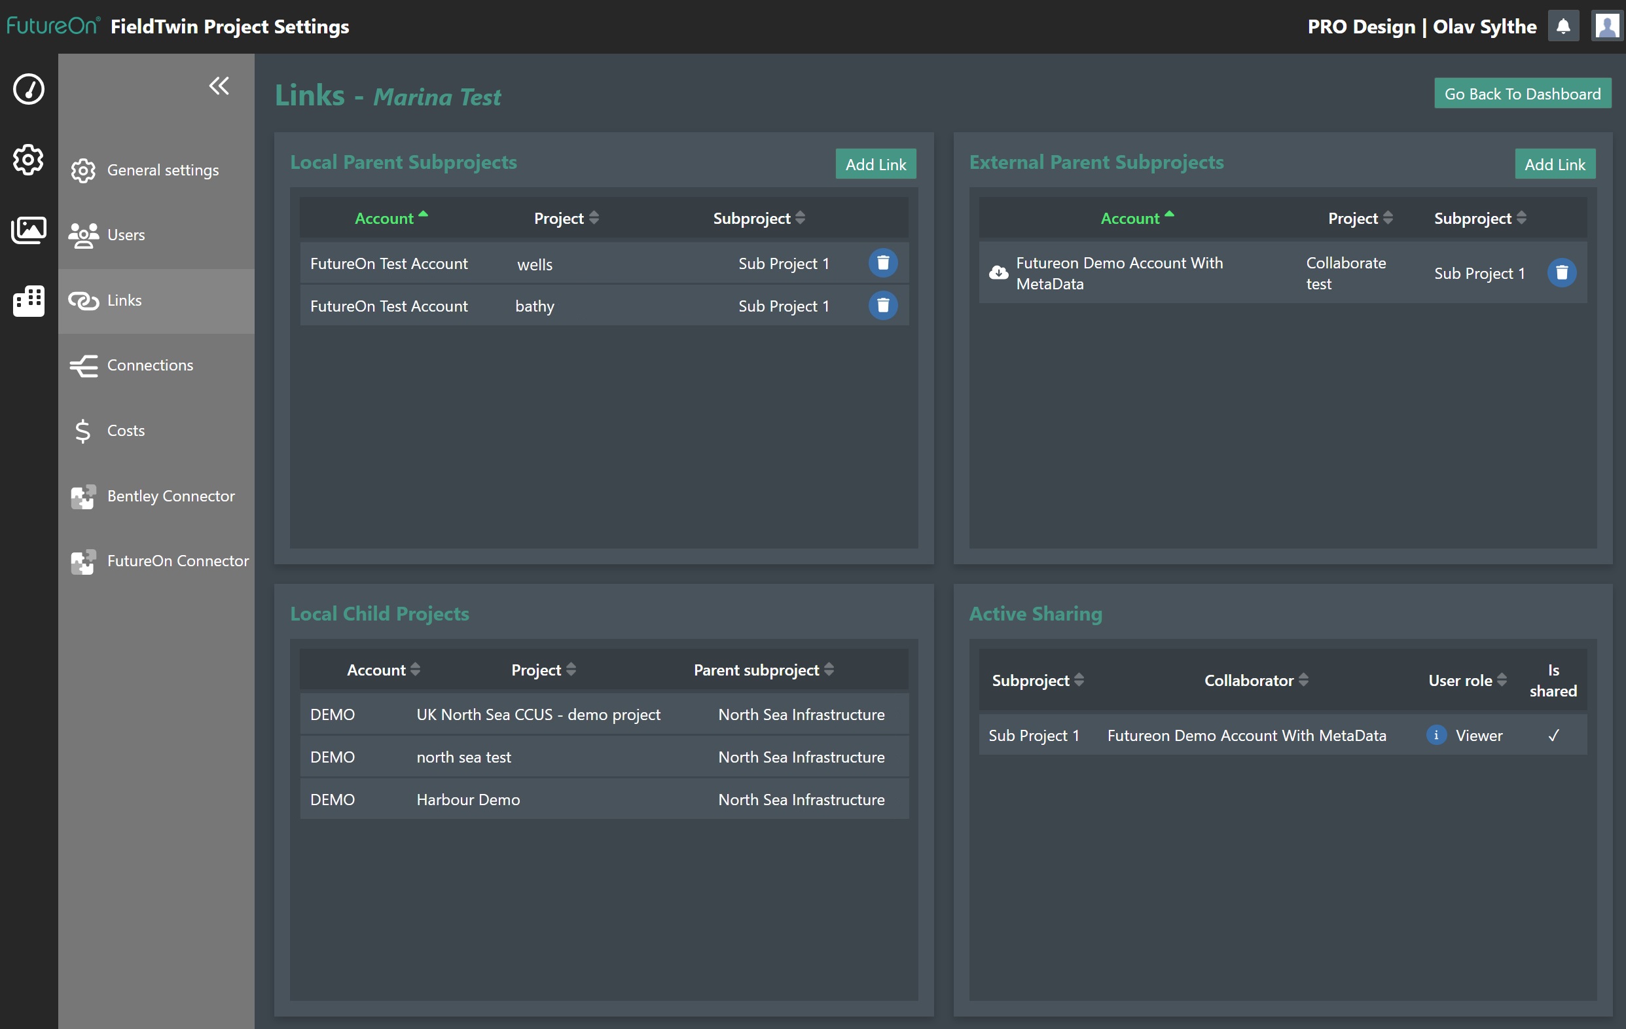Delete the wells project link
The image size is (1626, 1029).
point(882,262)
